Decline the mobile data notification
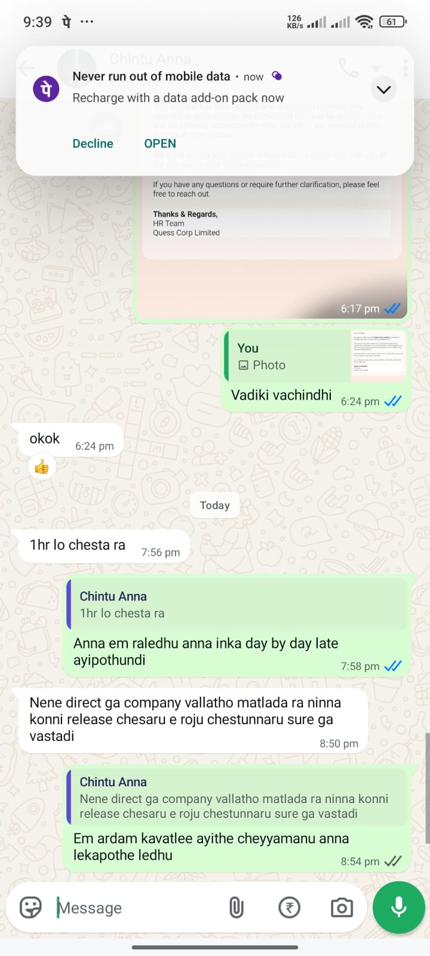 93,143
